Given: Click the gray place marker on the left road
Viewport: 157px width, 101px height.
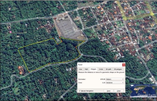Looking at the screenshot, I should point(37,18).
